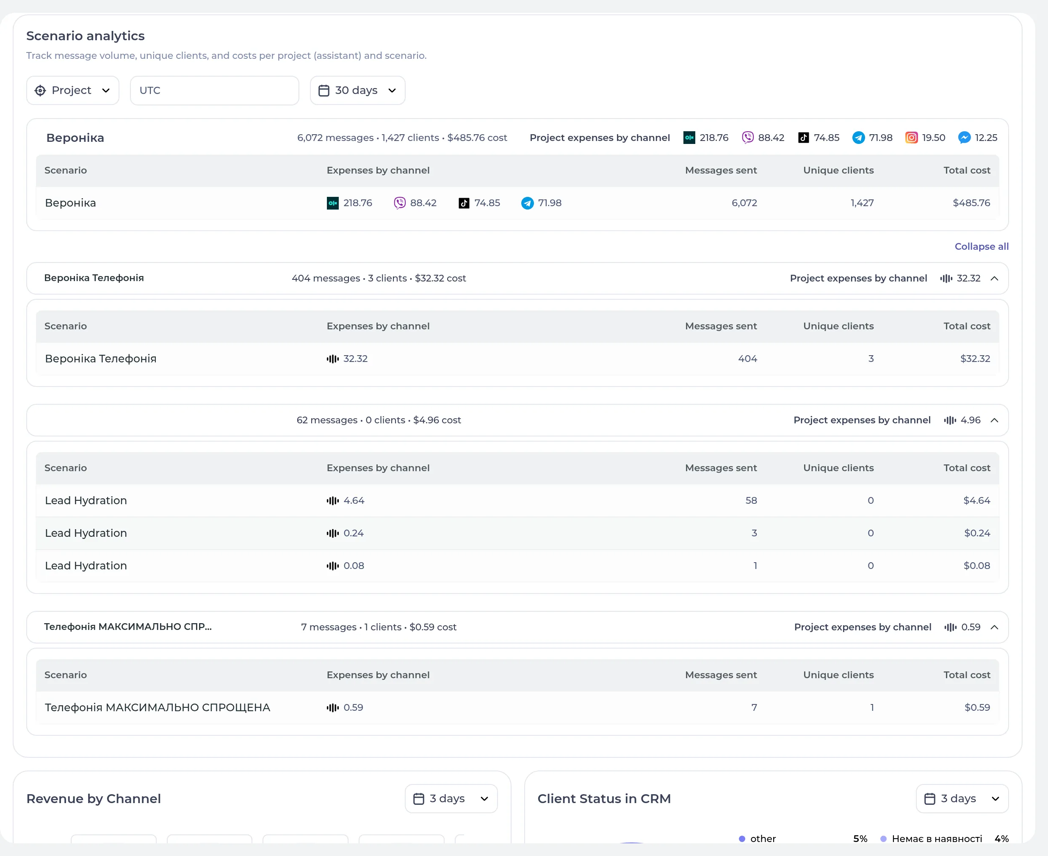Click the OLX icon in Вероніка scenario row
This screenshot has height=856, width=1048.
click(333, 203)
